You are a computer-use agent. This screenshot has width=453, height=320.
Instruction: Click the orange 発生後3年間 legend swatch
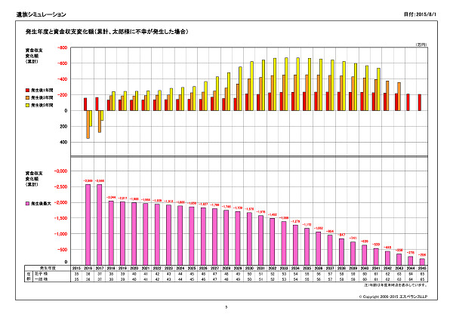coord(27,98)
